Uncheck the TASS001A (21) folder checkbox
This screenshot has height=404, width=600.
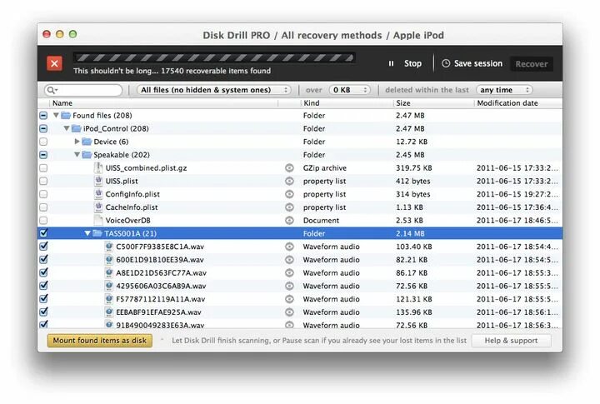point(43,232)
